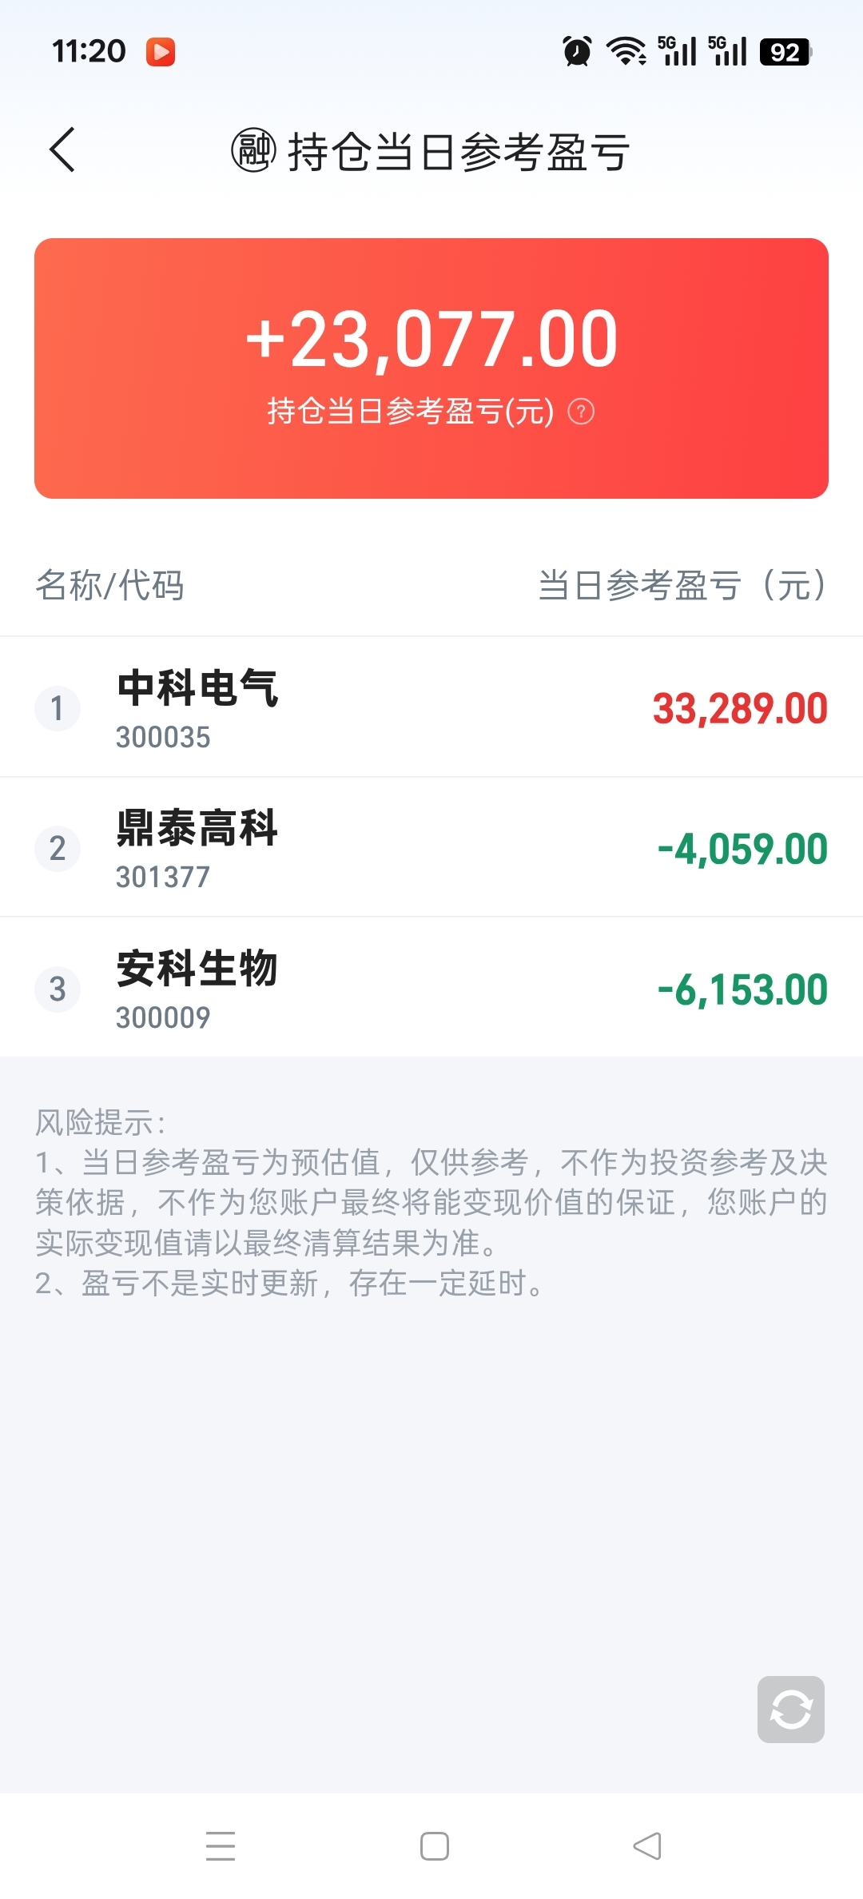
Task: Tap the +23,077.00 total profit card
Action: 431,368
